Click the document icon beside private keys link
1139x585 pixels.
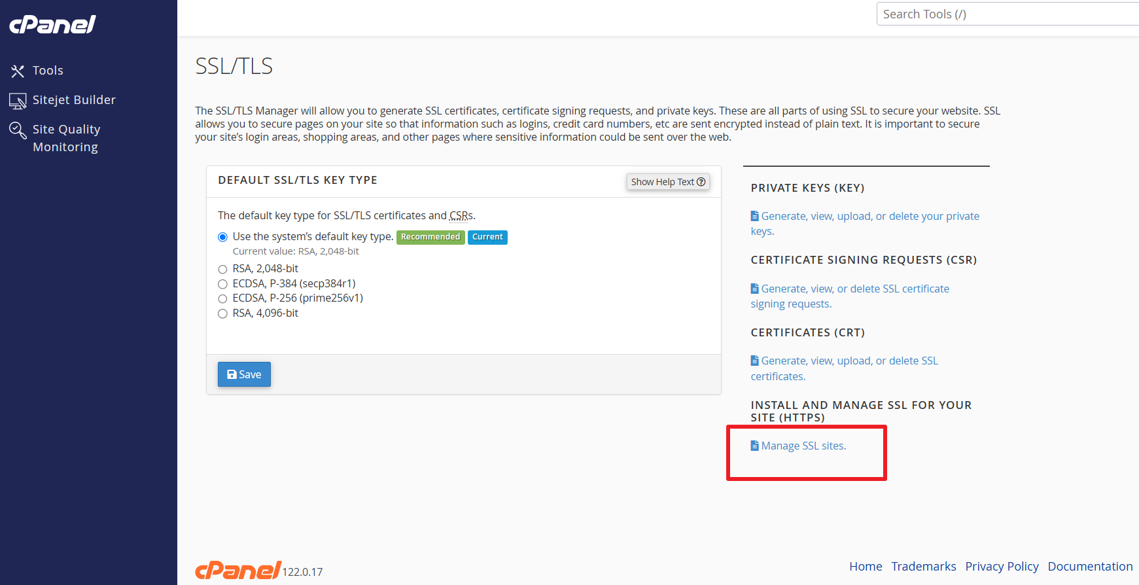[755, 216]
